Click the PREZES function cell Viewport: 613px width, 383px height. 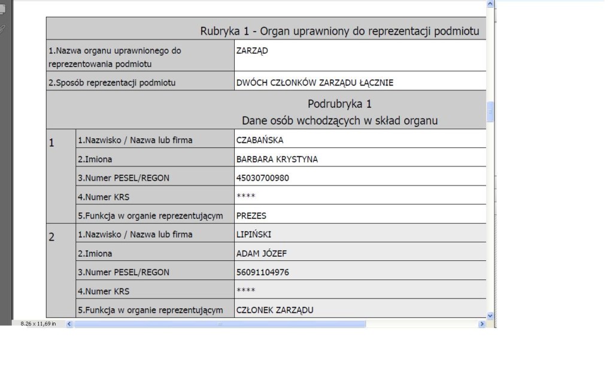[251, 215]
